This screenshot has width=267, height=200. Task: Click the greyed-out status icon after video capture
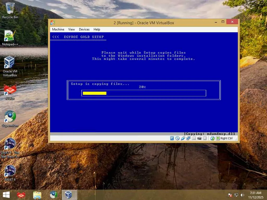coord(205,138)
